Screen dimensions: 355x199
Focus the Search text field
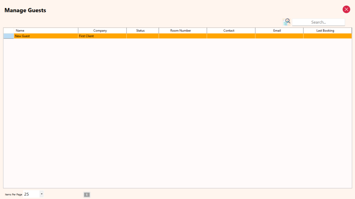pyautogui.click(x=318, y=22)
